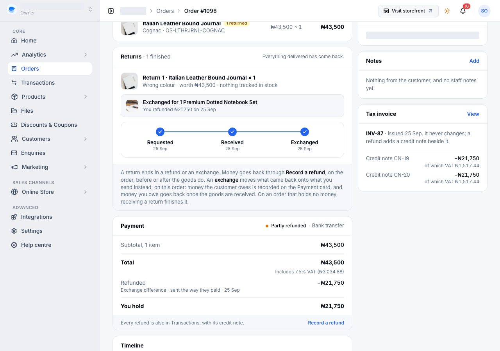Go to Orders breadcrumb

pos(165,11)
